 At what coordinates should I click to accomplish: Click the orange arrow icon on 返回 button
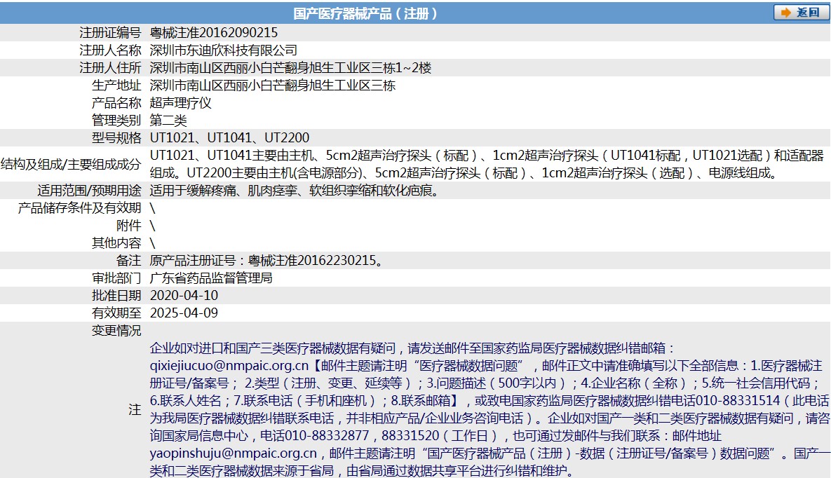point(786,13)
